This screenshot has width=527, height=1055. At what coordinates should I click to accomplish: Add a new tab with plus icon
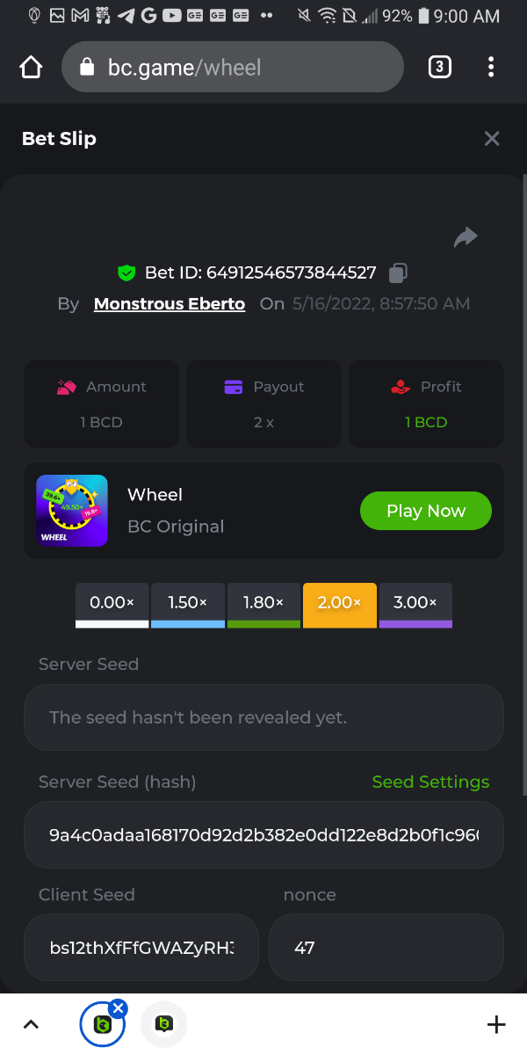click(496, 1024)
